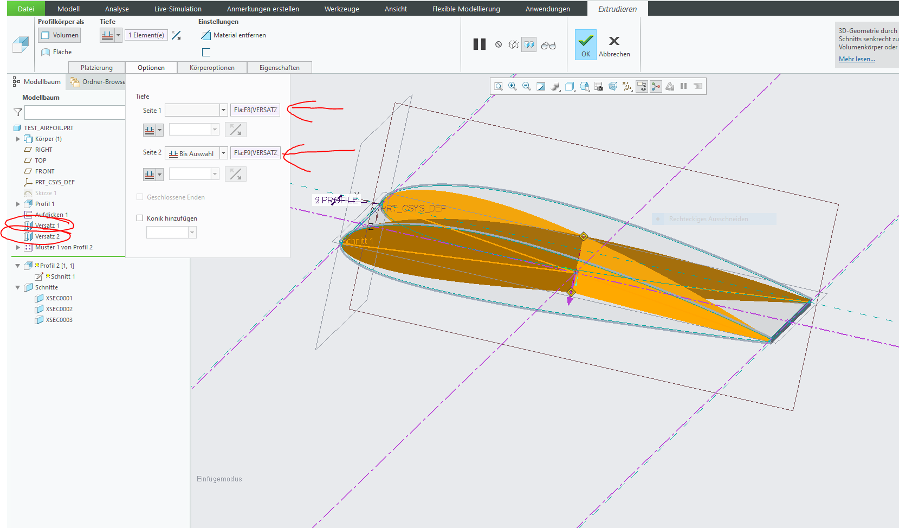Click the Flä:F8(VERSATZ reference field
Image resolution: width=899 pixels, height=528 pixels.
(x=255, y=110)
